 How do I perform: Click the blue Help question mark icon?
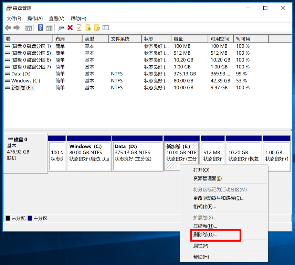pyautogui.click(x=40, y=28)
